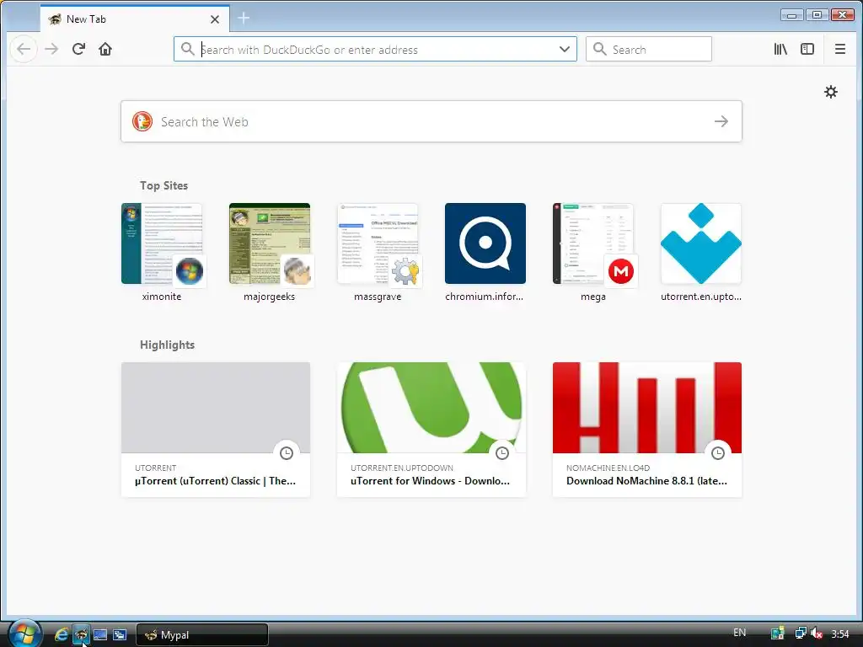Launch Internet Explorer from quick launch

61,634
